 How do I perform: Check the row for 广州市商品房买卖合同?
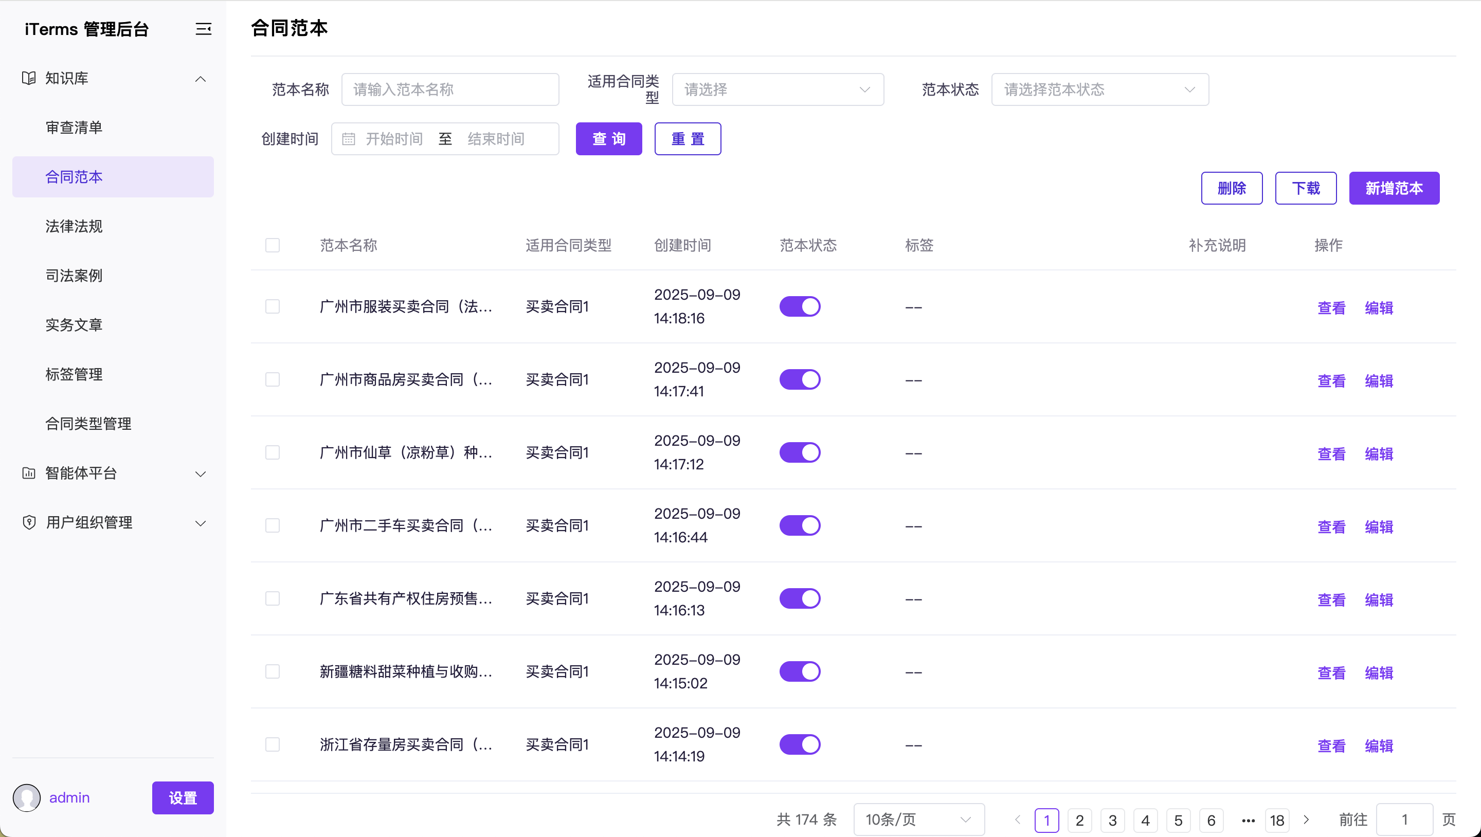click(273, 379)
